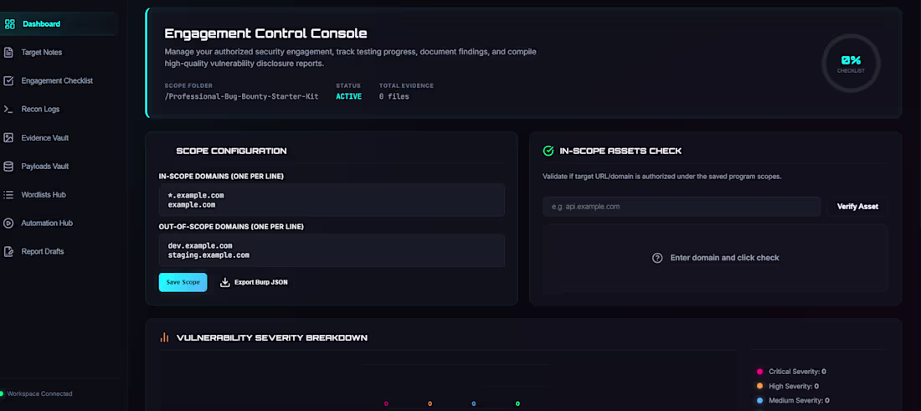Click the '0 files' total evidence value
The image size is (921, 411).
394,96
